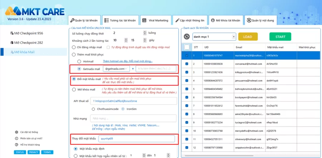Viewport: 322px width, 158px height.
Task: Expand the @getnada.com domain dropdown
Action: pos(116,69)
